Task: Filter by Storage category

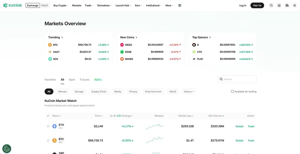Action: pos(79,92)
